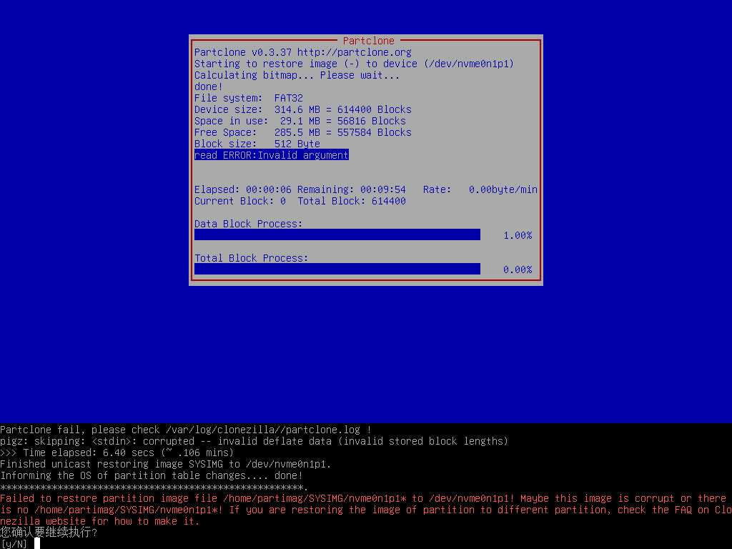
Task: Click the red 'Failed to restore partition image' message
Action: click(x=366, y=510)
